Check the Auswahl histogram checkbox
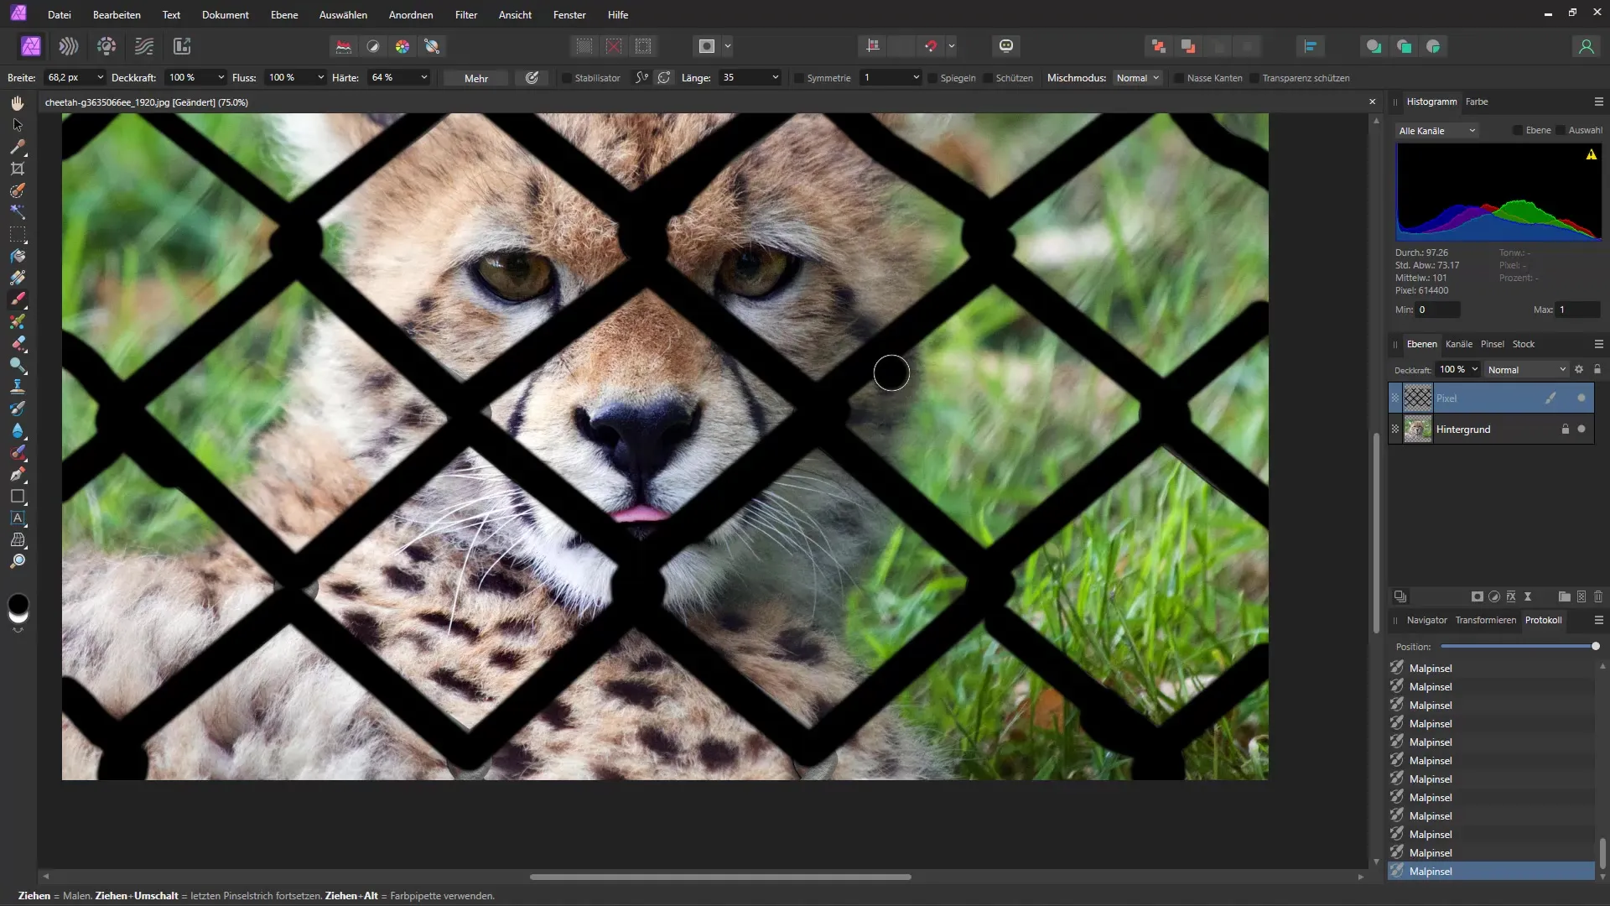Viewport: 1610px width, 906px height. pos(1561,130)
